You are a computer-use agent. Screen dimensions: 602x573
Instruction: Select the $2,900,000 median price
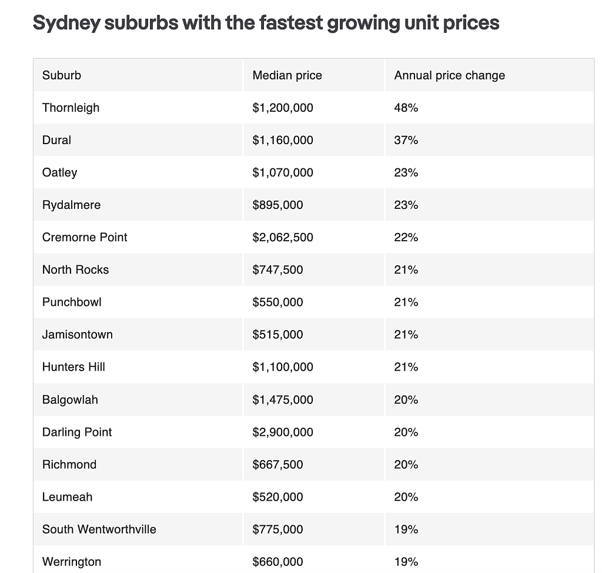(283, 432)
